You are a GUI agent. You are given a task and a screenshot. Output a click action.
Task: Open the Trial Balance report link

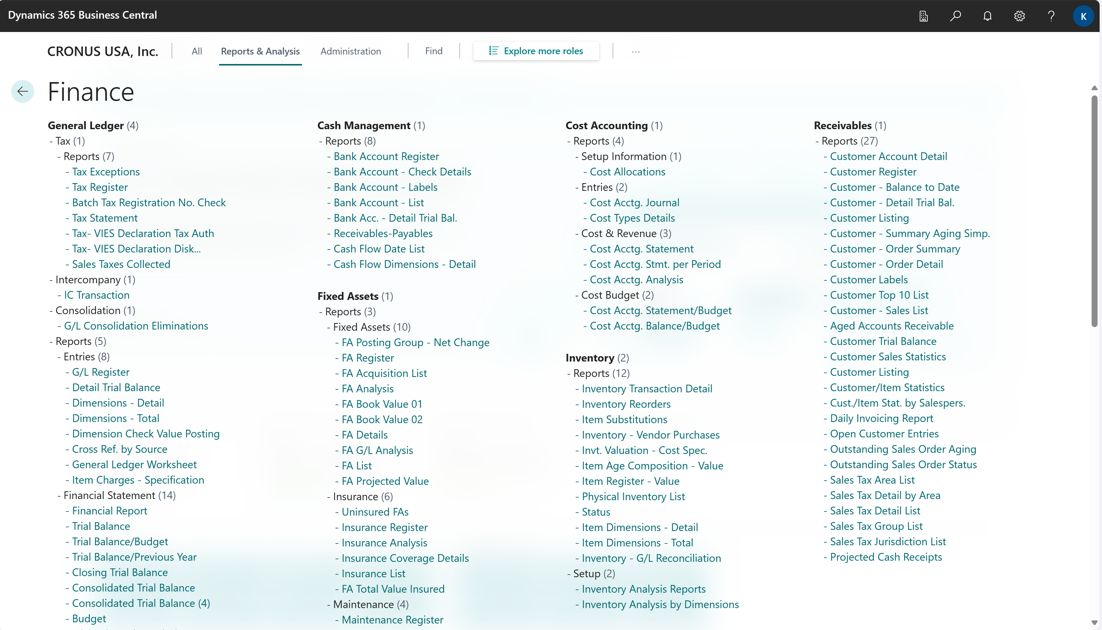click(x=101, y=526)
